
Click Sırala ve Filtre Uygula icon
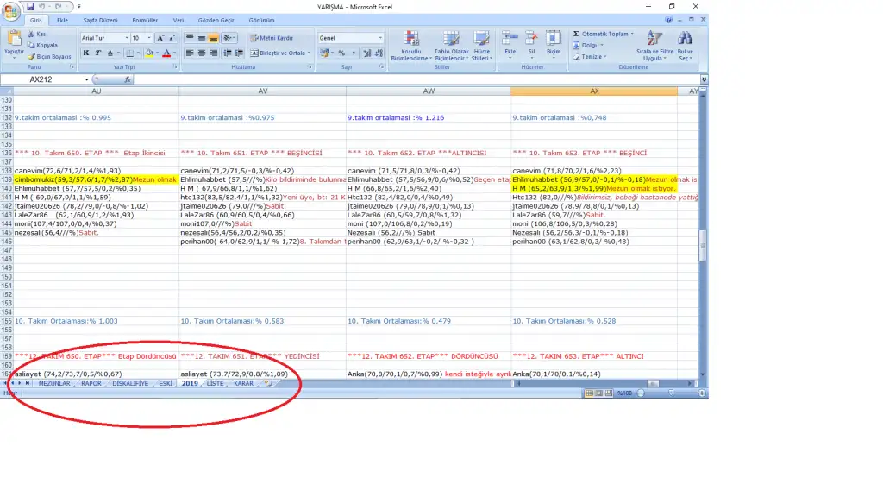tap(654, 45)
